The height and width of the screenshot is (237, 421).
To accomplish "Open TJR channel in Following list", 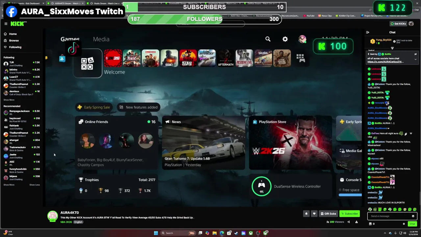I will (22, 64).
